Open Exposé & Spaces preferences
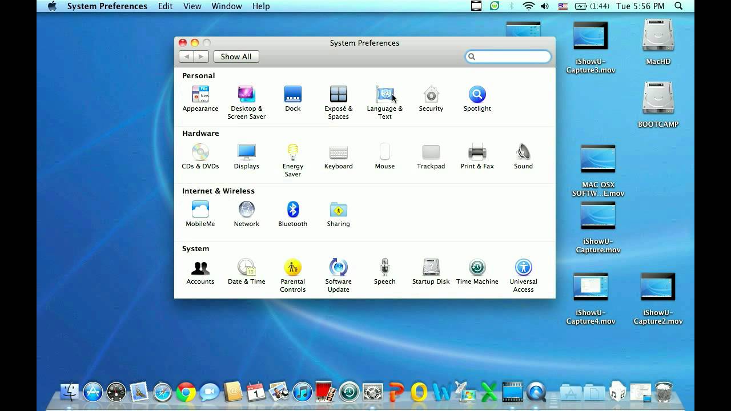This screenshot has height=411, width=731. (x=338, y=102)
